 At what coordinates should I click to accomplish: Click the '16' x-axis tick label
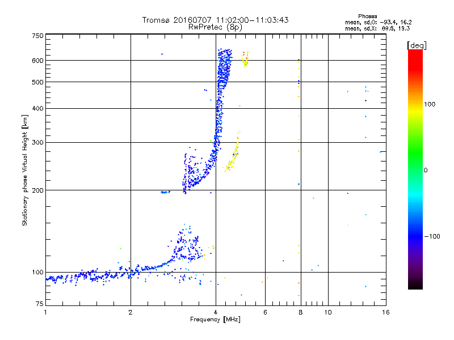coord(386,312)
